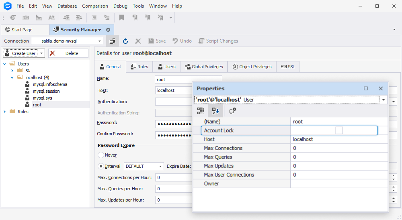Click the Alphabetical sort icon in Properties
The height and width of the screenshot is (220, 402).
pos(215,111)
